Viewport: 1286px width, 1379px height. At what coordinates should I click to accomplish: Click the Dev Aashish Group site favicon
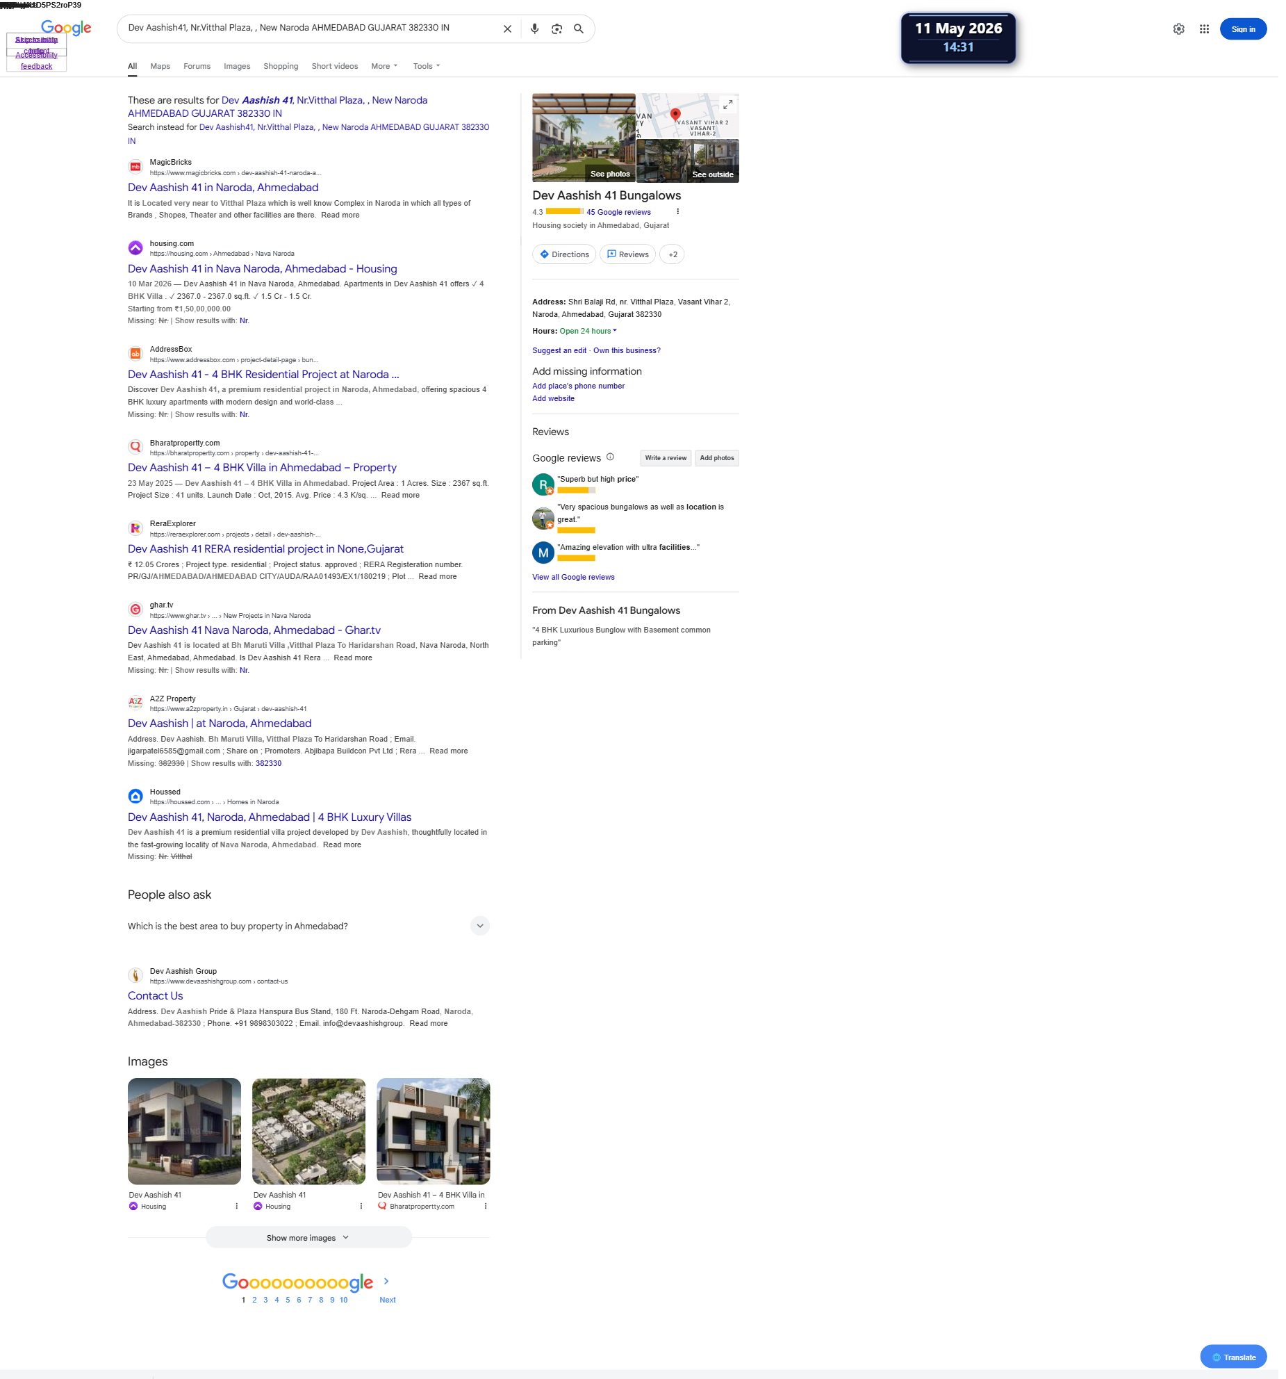click(x=135, y=976)
